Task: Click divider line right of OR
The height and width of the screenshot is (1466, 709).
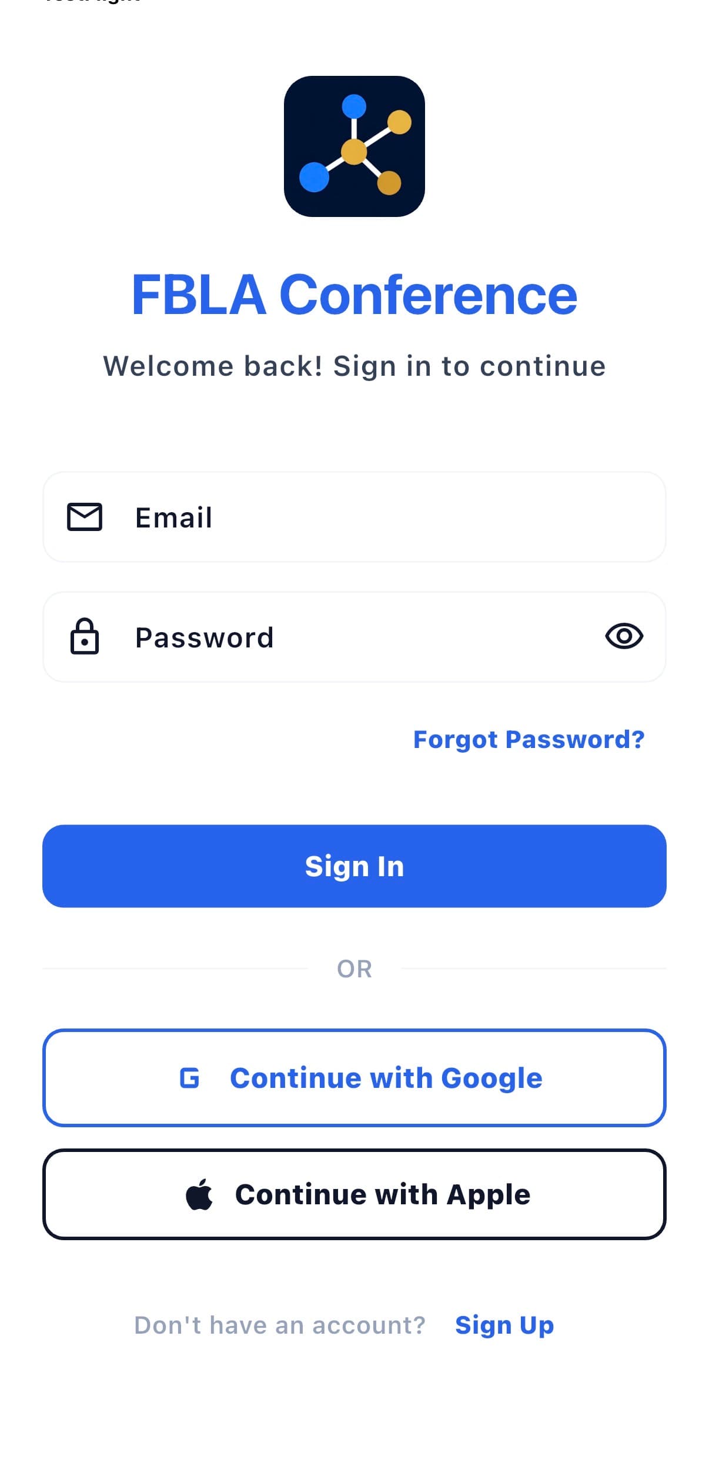Action: (x=533, y=968)
